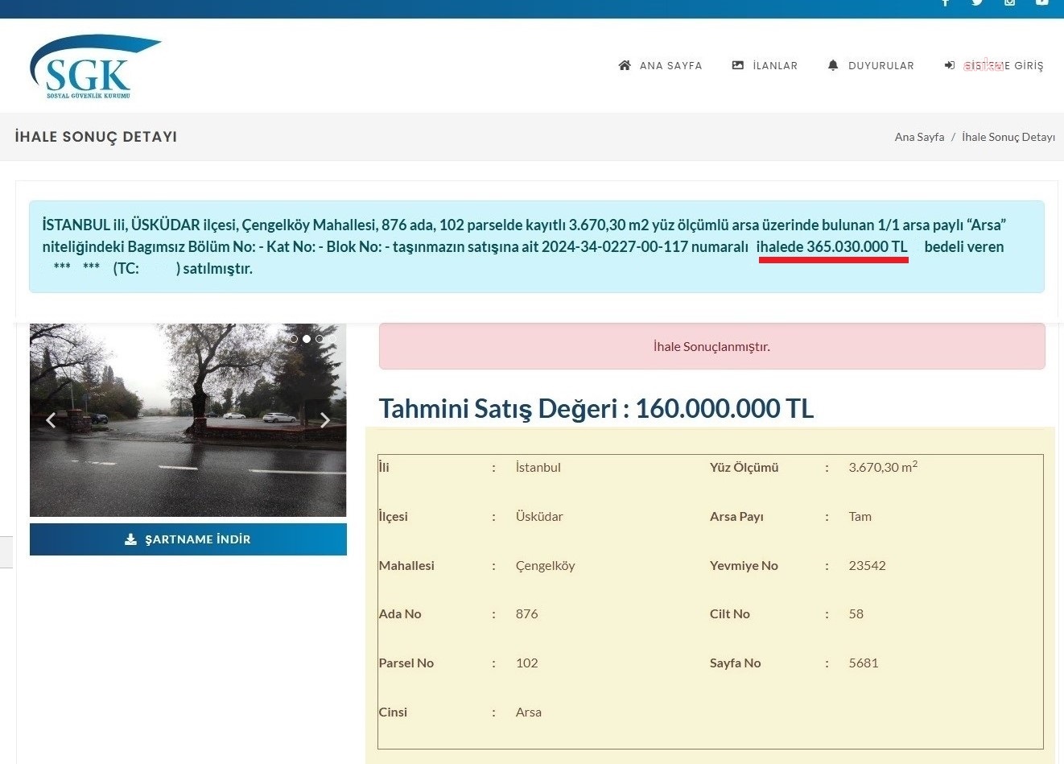Click the Arsa Payı value Tam
Screen dimensions: 1064x764
coord(860,516)
